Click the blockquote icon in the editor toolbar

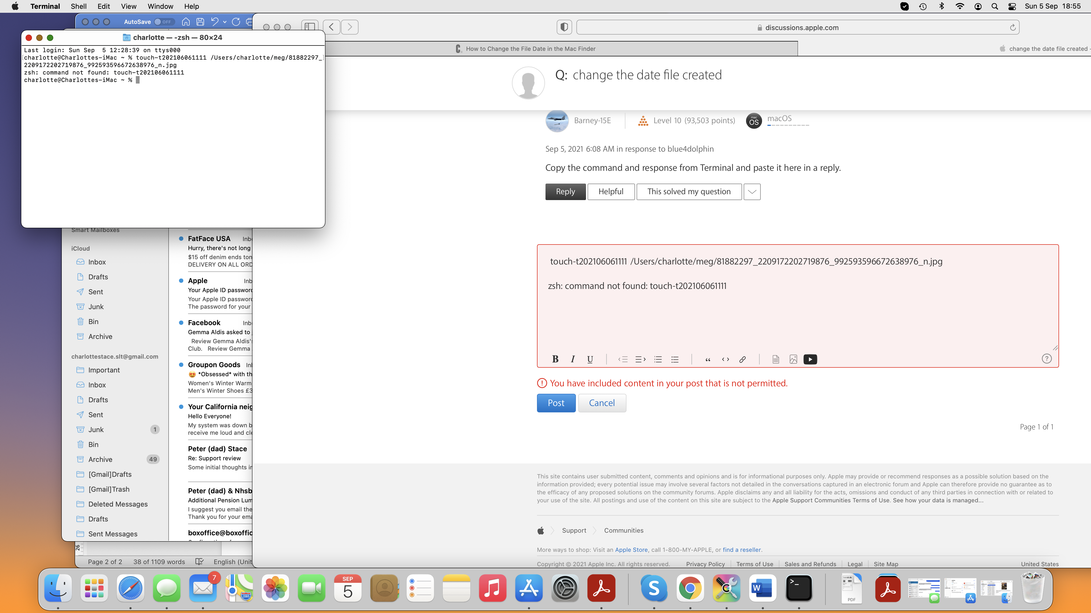pos(708,359)
